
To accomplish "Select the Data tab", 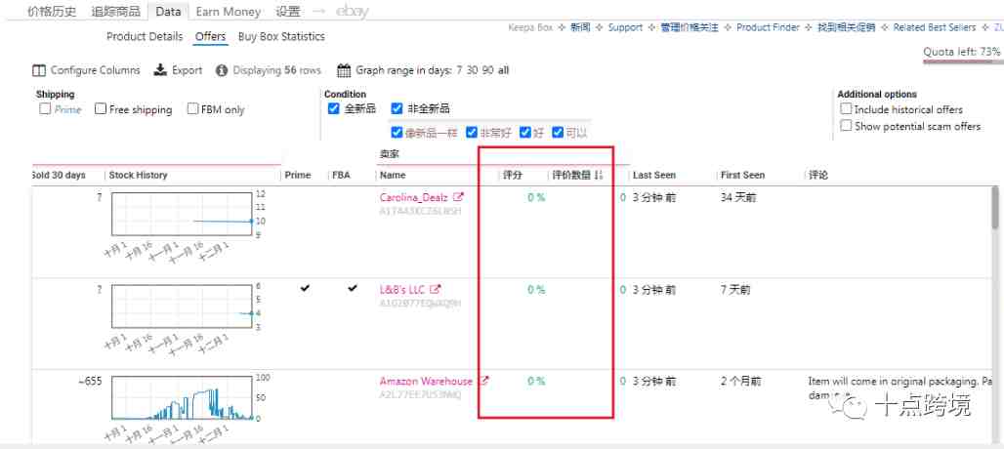I will pos(168,11).
